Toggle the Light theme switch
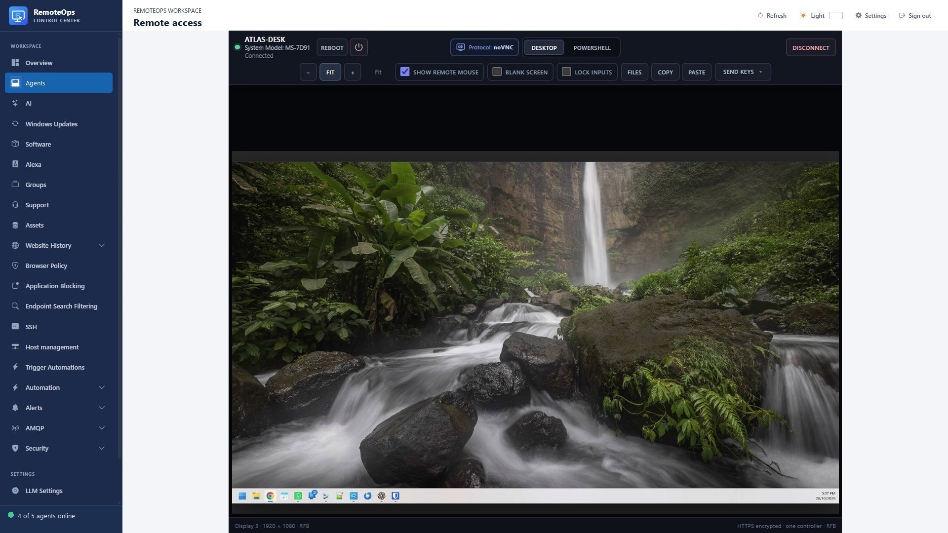The image size is (948, 533). pyautogui.click(x=835, y=15)
